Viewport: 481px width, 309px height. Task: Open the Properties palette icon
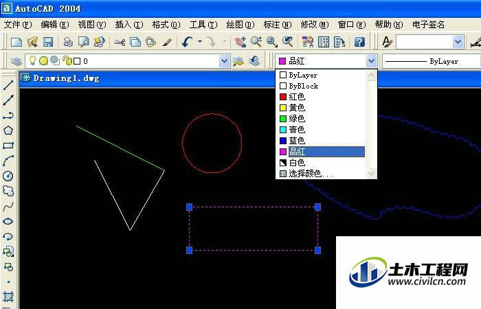pyautogui.click(x=308, y=42)
